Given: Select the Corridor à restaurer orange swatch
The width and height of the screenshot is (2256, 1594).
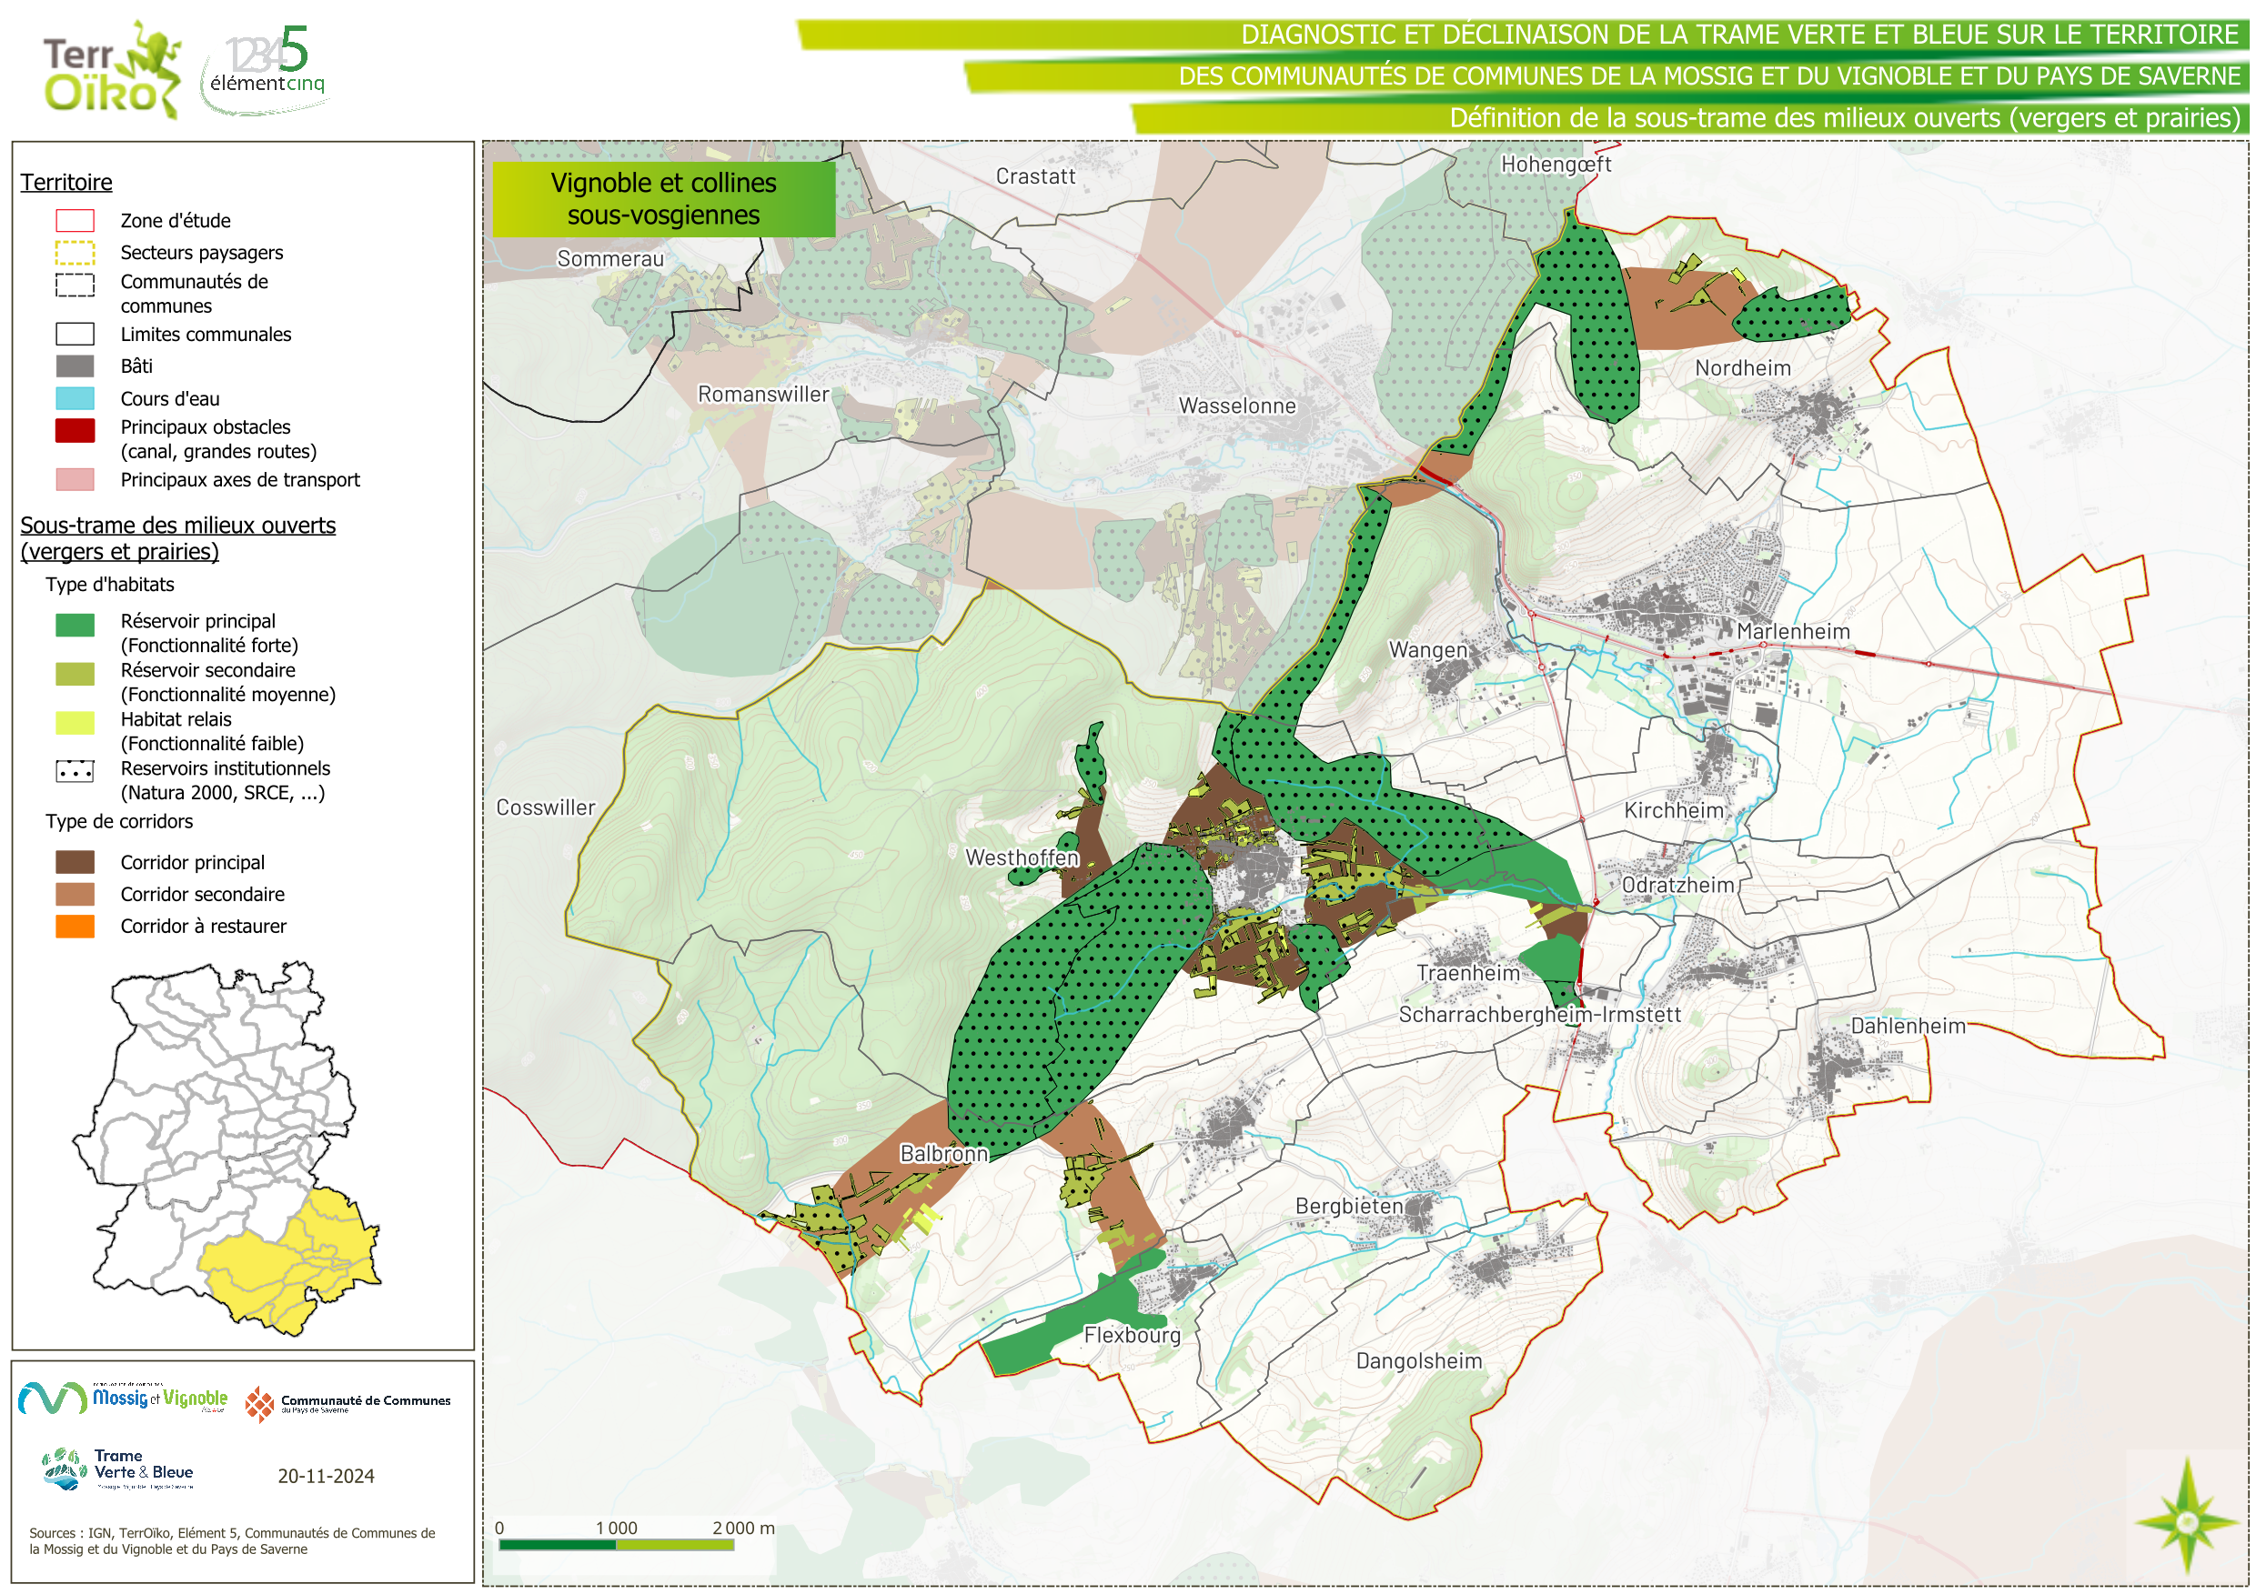Looking at the screenshot, I should [75, 927].
